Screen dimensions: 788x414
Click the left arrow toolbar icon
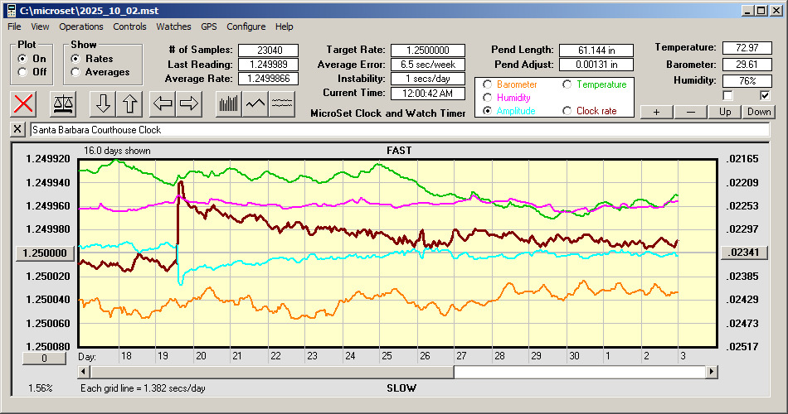tap(163, 103)
